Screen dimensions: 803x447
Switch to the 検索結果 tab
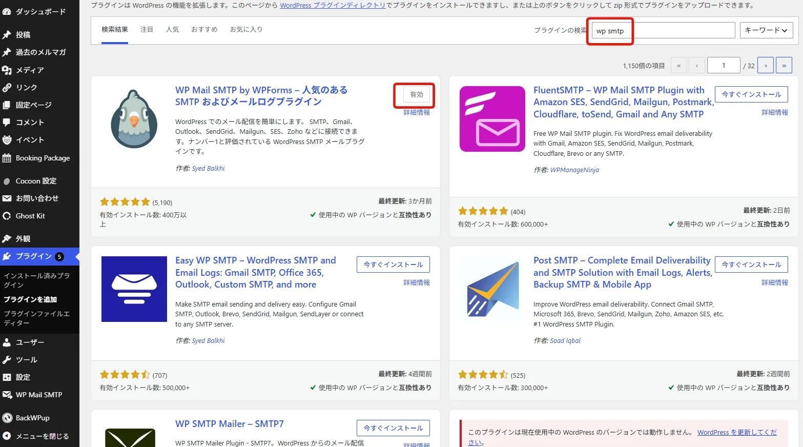(115, 30)
